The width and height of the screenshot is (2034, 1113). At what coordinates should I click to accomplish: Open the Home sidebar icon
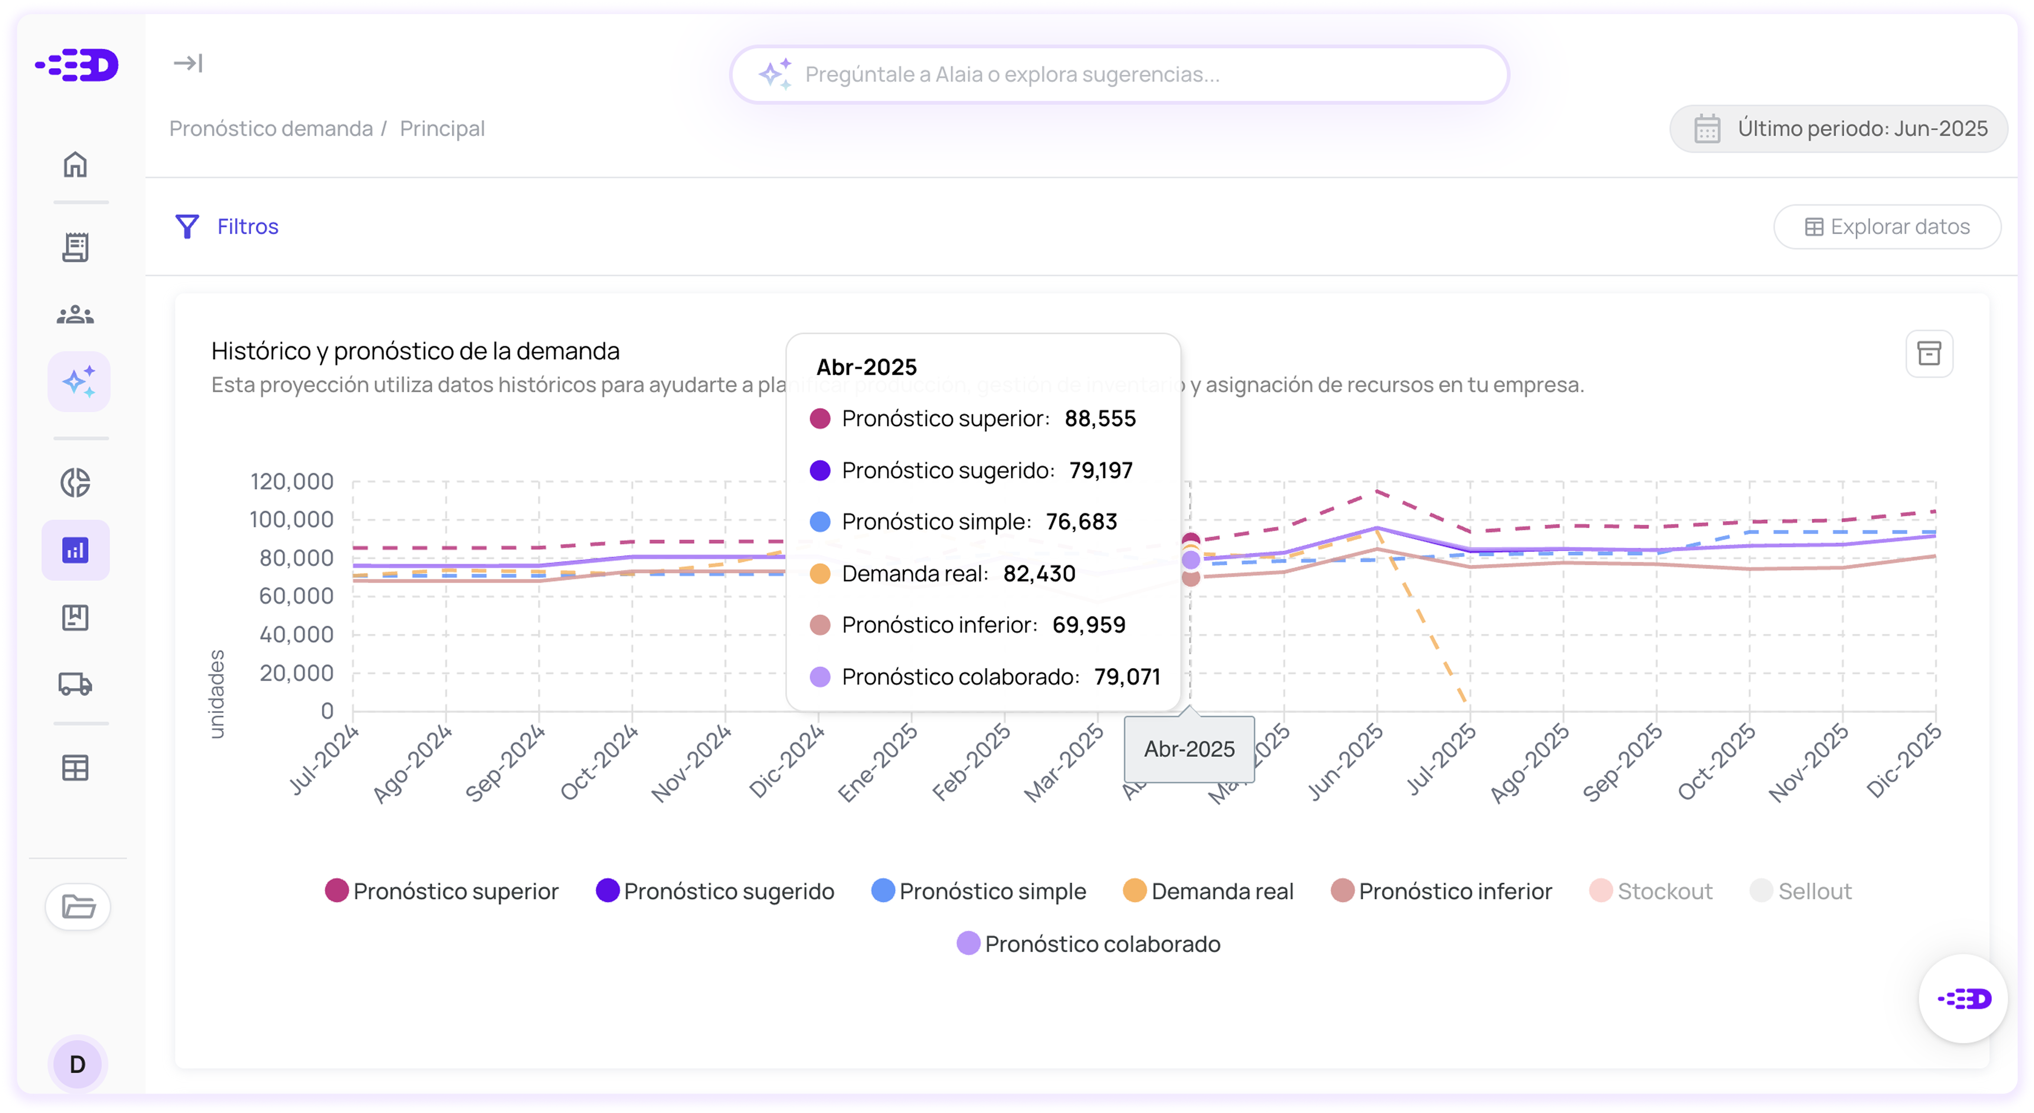pos(75,164)
